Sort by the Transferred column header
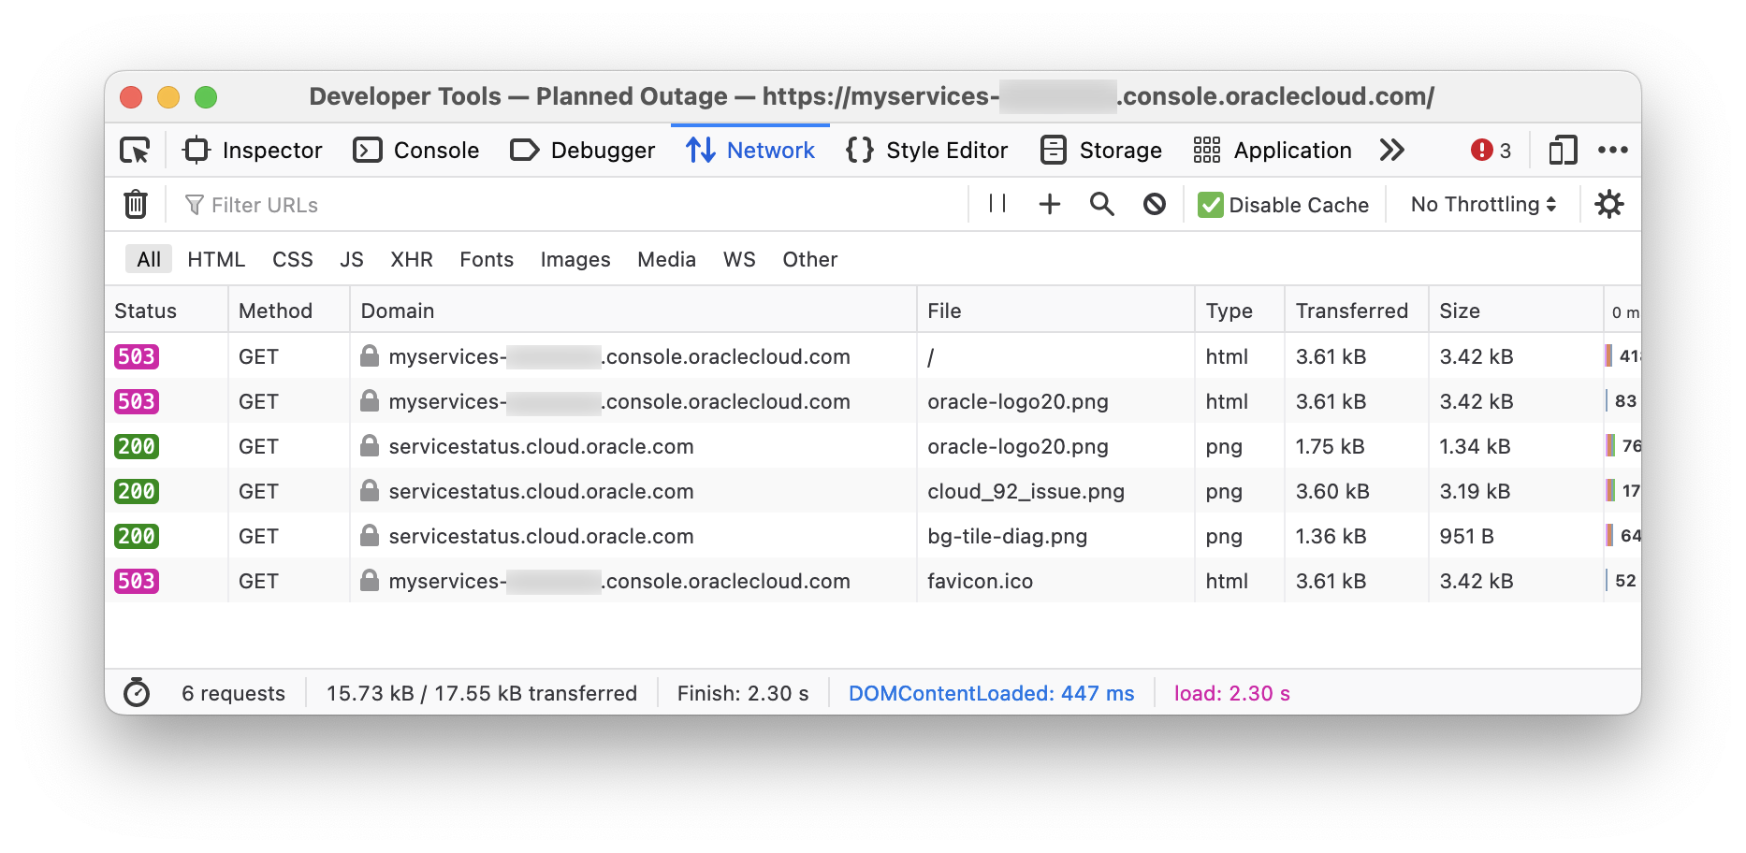 [x=1357, y=311]
